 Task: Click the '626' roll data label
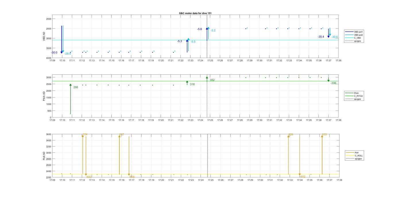[291, 134]
